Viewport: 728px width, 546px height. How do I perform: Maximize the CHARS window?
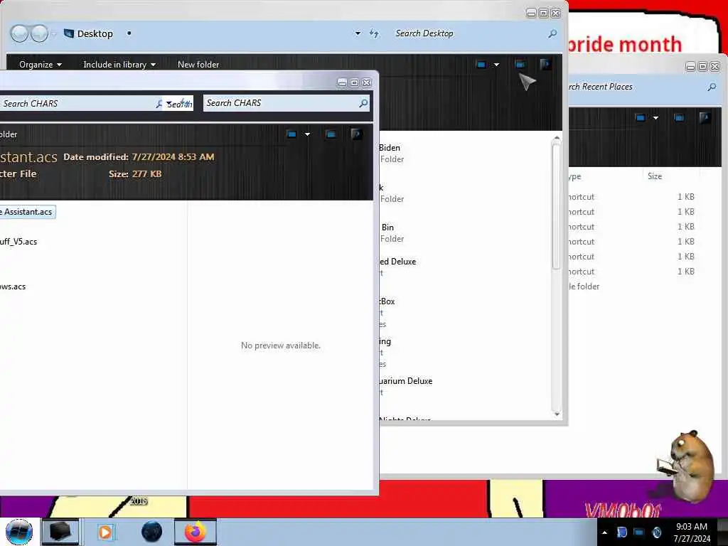pos(354,82)
